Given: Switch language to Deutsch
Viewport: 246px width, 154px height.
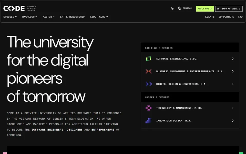Looking at the screenshot, I should click(187, 8).
